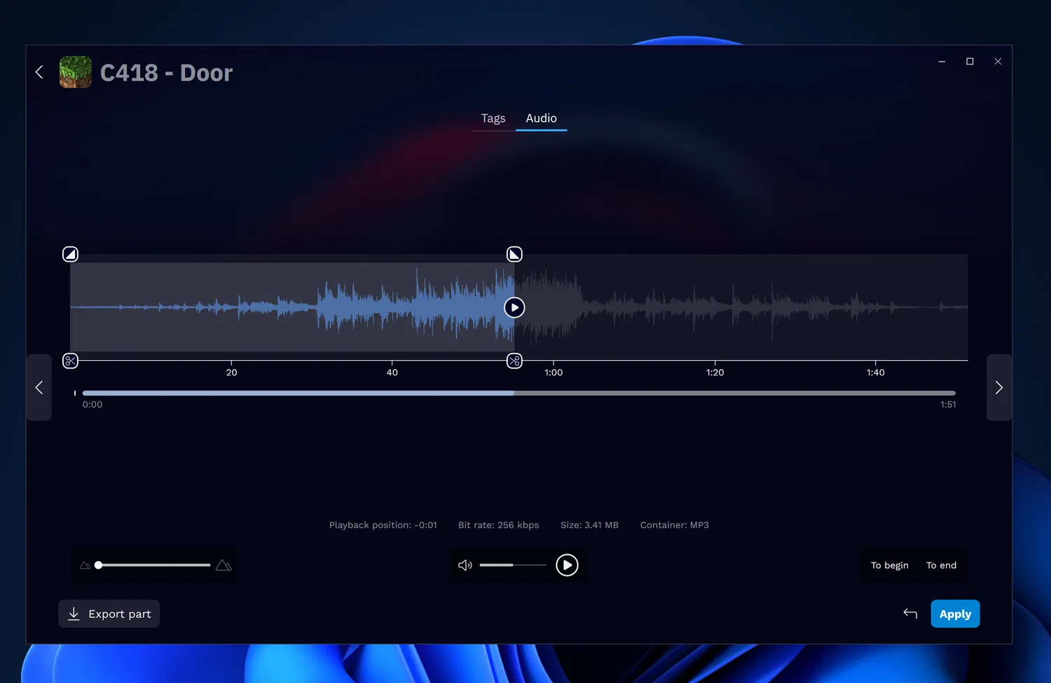Click the right scissors trim-end handle
The image size is (1051, 683).
tap(514, 361)
